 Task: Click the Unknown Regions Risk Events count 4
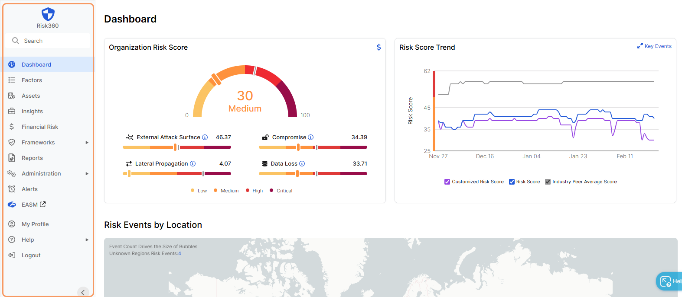(x=179, y=254)
